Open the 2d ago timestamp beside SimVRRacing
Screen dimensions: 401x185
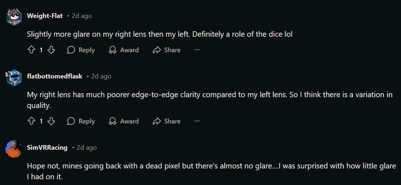[87, 148]
